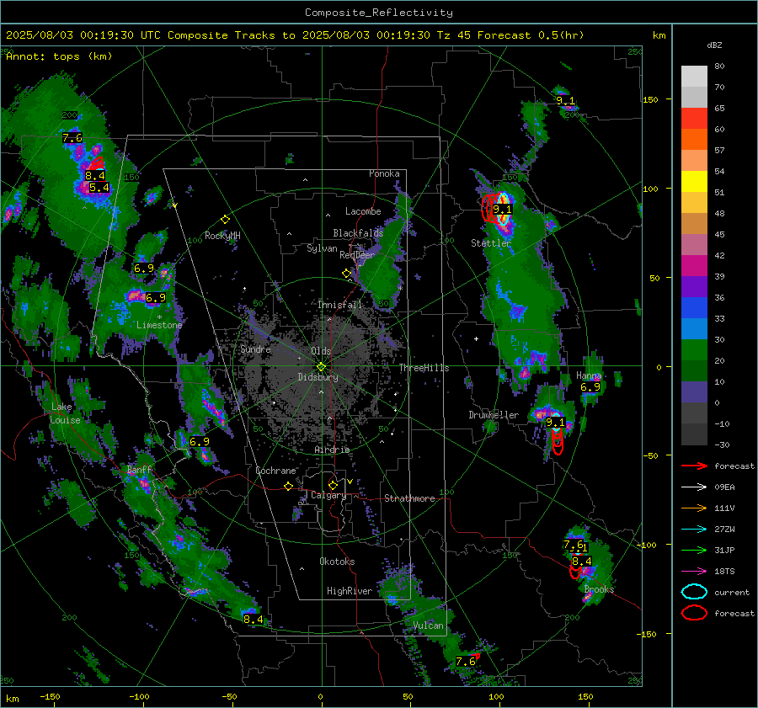Click the cyan current ellipse legend icon
Viewport: 758px width, 708px height.
coord(694,592)
